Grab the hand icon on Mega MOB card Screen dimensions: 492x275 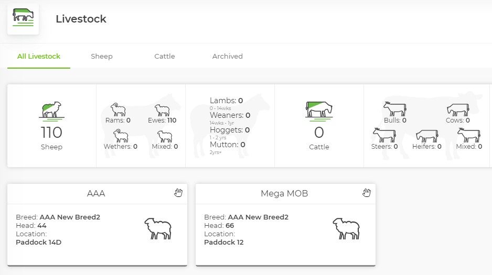click(x=367, y=193)
